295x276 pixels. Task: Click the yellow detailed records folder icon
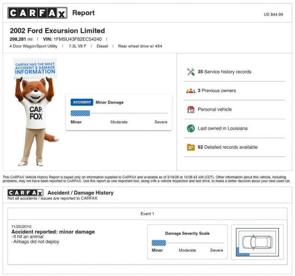pos(191,147)
